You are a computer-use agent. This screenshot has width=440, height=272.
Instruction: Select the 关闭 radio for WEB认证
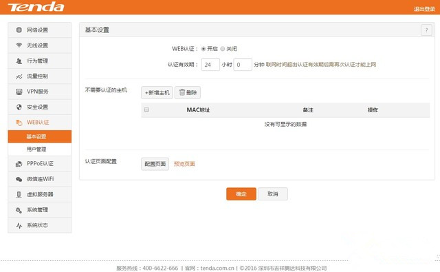coord(223,49)
